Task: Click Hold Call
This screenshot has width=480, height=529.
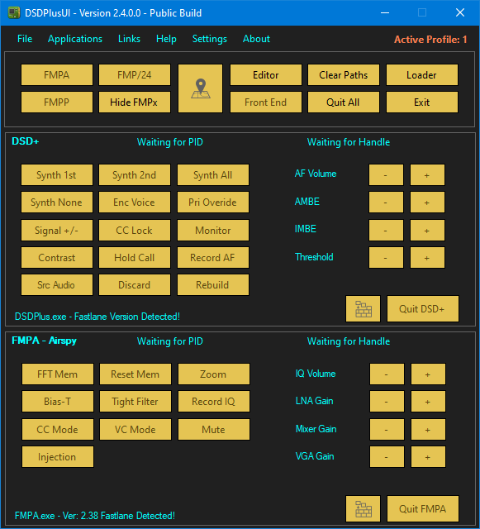Action: (x=135, y=257)
